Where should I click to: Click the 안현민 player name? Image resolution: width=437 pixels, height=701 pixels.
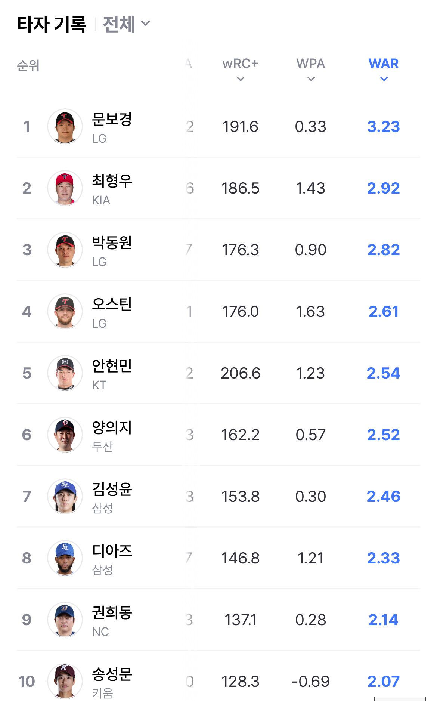112,366
